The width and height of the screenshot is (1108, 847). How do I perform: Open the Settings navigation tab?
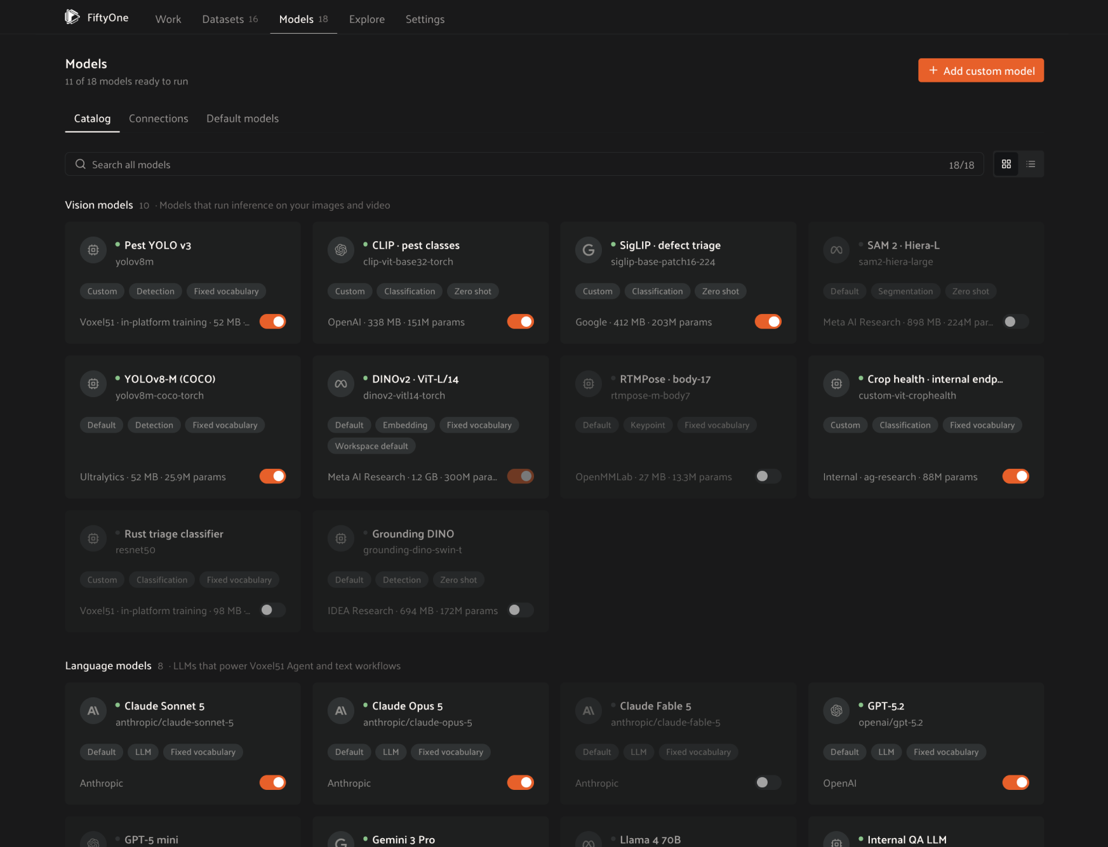click(425, 19)
